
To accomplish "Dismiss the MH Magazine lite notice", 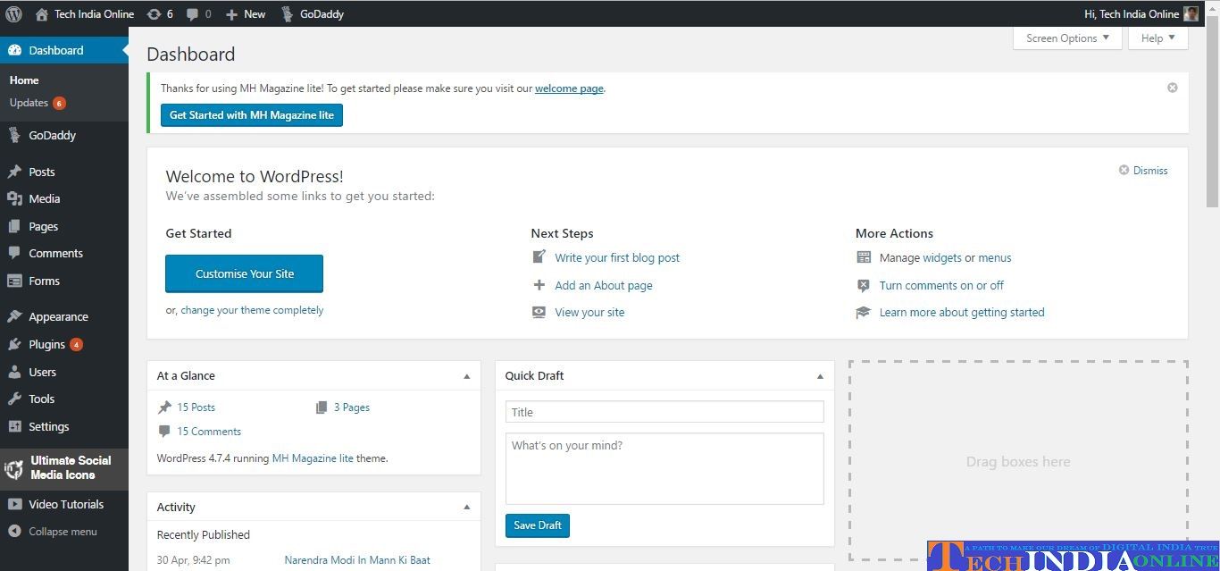I will coord(1173,88).
